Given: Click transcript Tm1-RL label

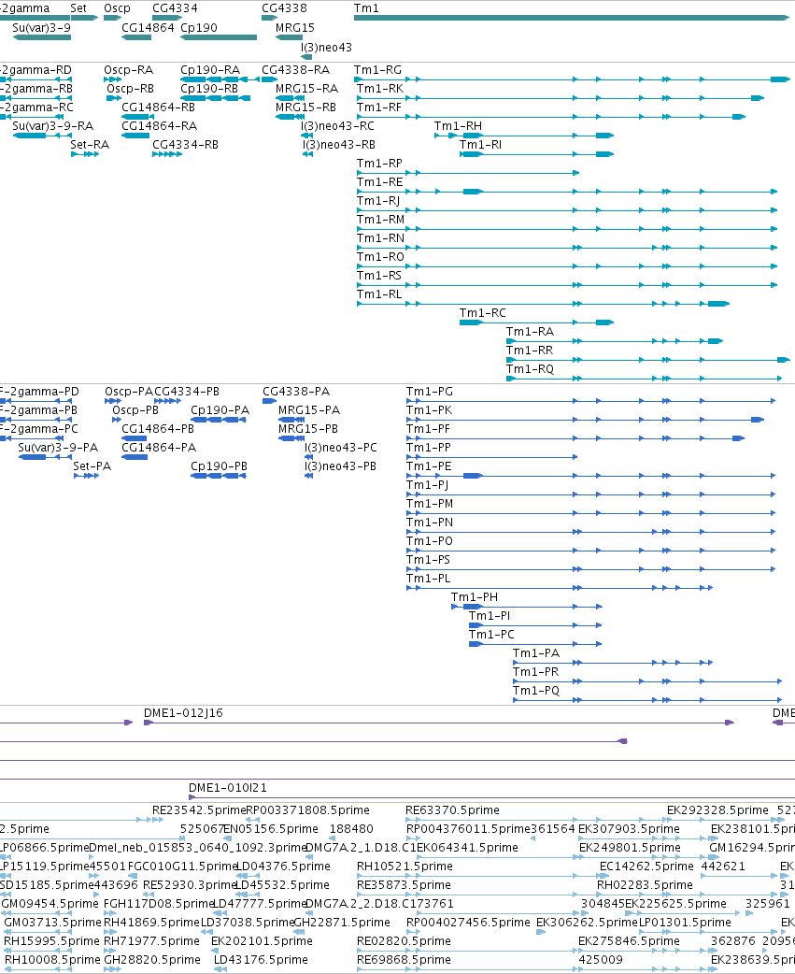Looking at the screenshot, I should [379, 294].
